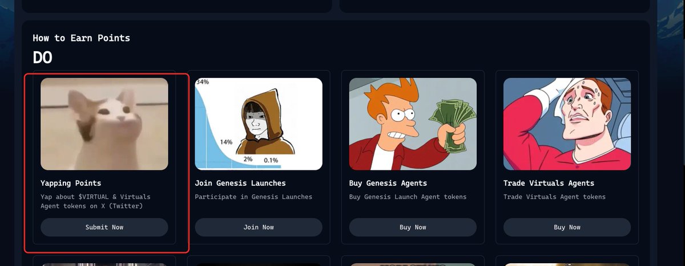Click the Yap about $VIRTUAL description text

[x=95, y=202]
